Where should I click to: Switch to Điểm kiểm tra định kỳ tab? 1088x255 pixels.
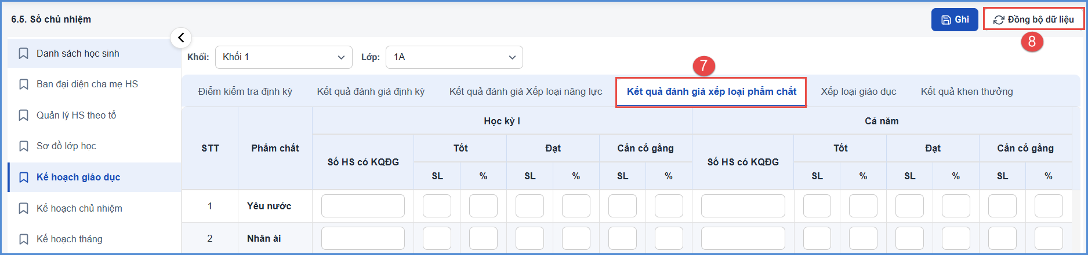[245, 91]
